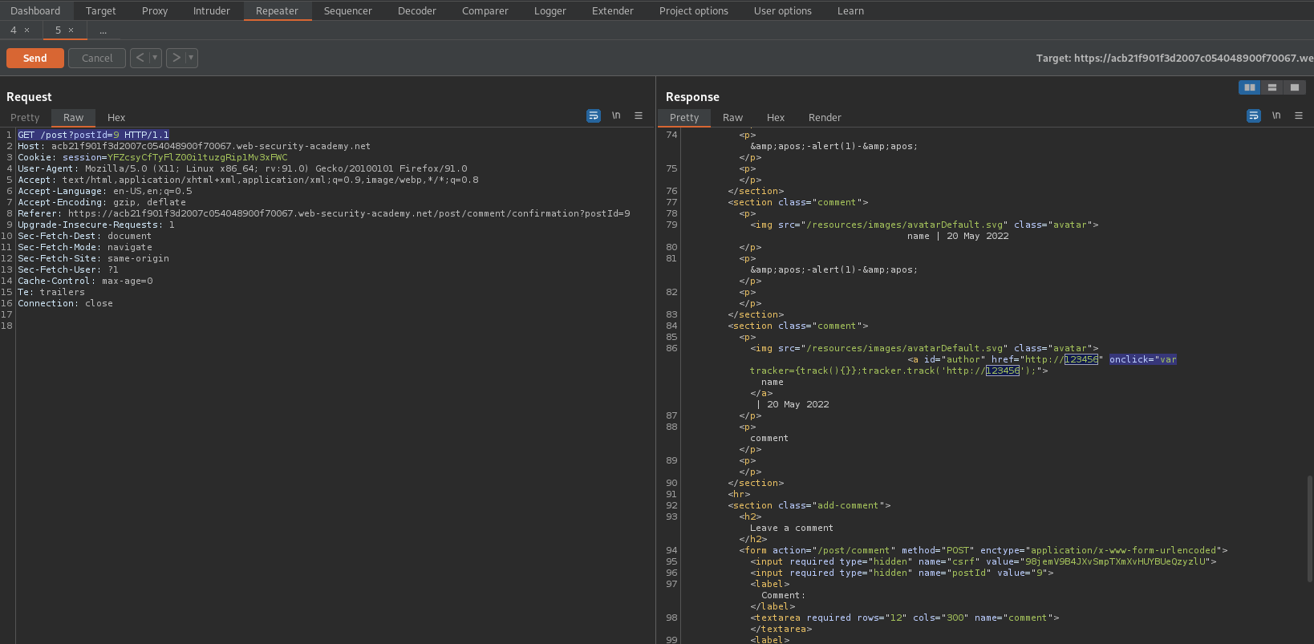Click the Host header line
This screenshot has height=644, width=1314.
coord(194,146)
